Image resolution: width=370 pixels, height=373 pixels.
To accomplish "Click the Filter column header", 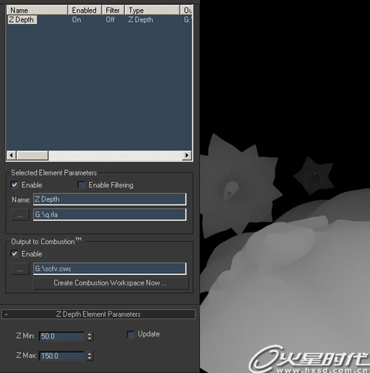I will [113, 10].
